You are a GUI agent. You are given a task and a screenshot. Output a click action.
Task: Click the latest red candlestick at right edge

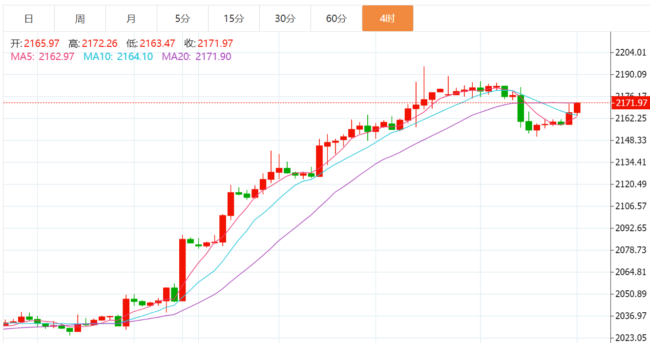coord(577,108)
